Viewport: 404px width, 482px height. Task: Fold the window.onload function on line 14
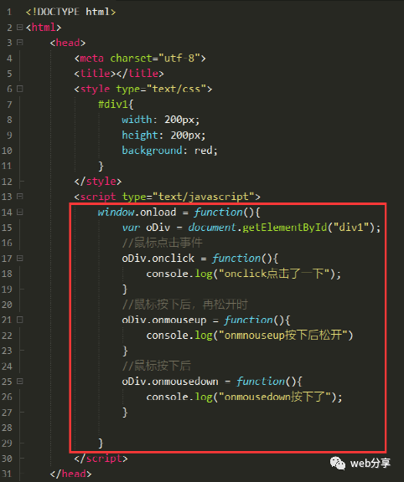(20, 212)
